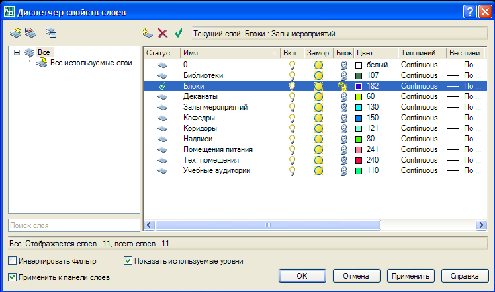Select the Учебные аудитории layer name
The height and width of the screenshot is (292, 495).
coord(216,170)
